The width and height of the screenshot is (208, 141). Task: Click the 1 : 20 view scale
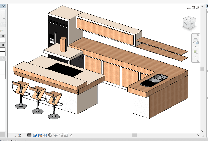[18, 135]
